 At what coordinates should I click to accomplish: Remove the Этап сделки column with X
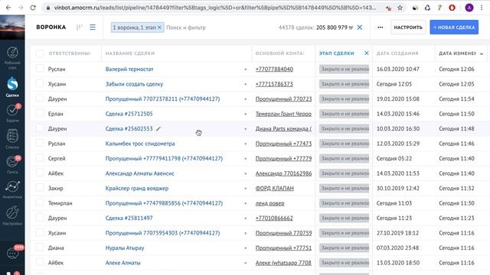click(367, 53)
